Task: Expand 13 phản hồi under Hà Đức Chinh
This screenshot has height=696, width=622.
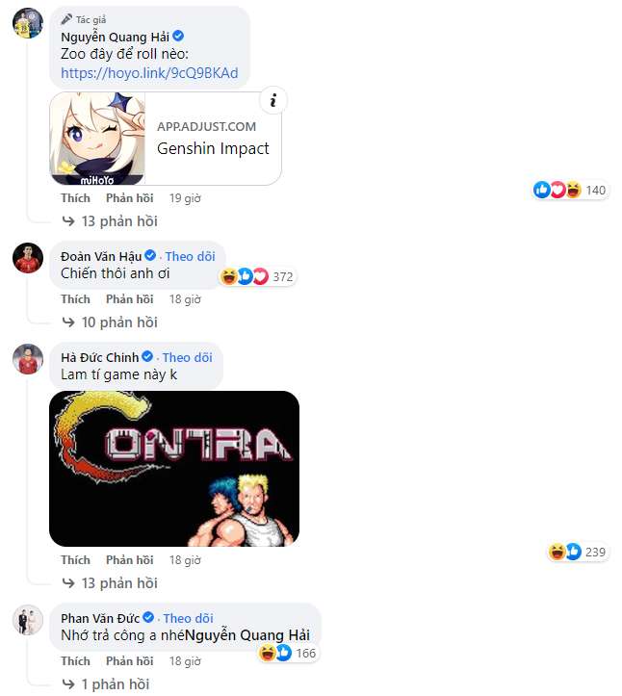Action: (x=110, y=582)
